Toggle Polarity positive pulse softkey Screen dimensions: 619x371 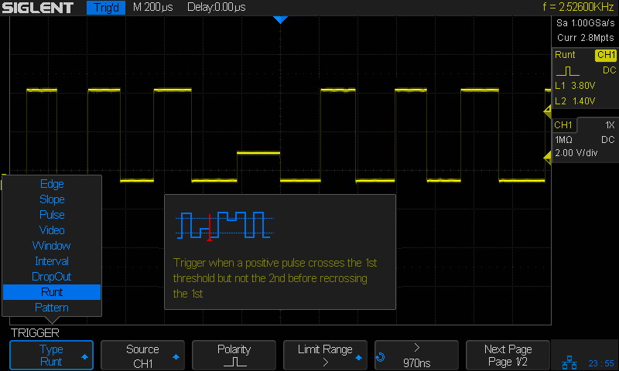point(234,356)
